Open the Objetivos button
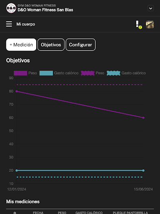 [51, 45]
